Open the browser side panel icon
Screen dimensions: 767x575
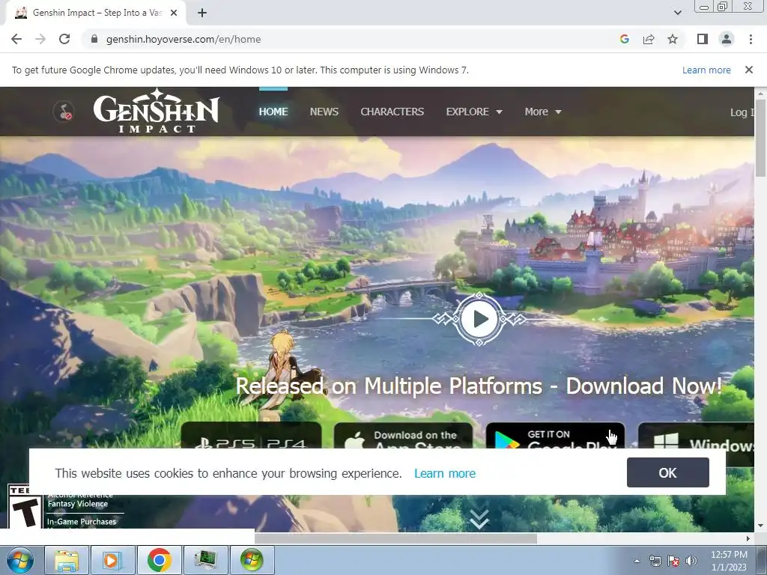tap(703, 39)
